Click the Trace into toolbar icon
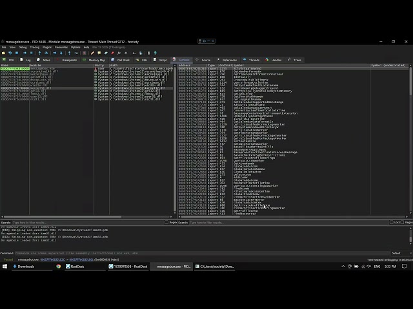This screenshot has width=413, height=309. (54, 53)
